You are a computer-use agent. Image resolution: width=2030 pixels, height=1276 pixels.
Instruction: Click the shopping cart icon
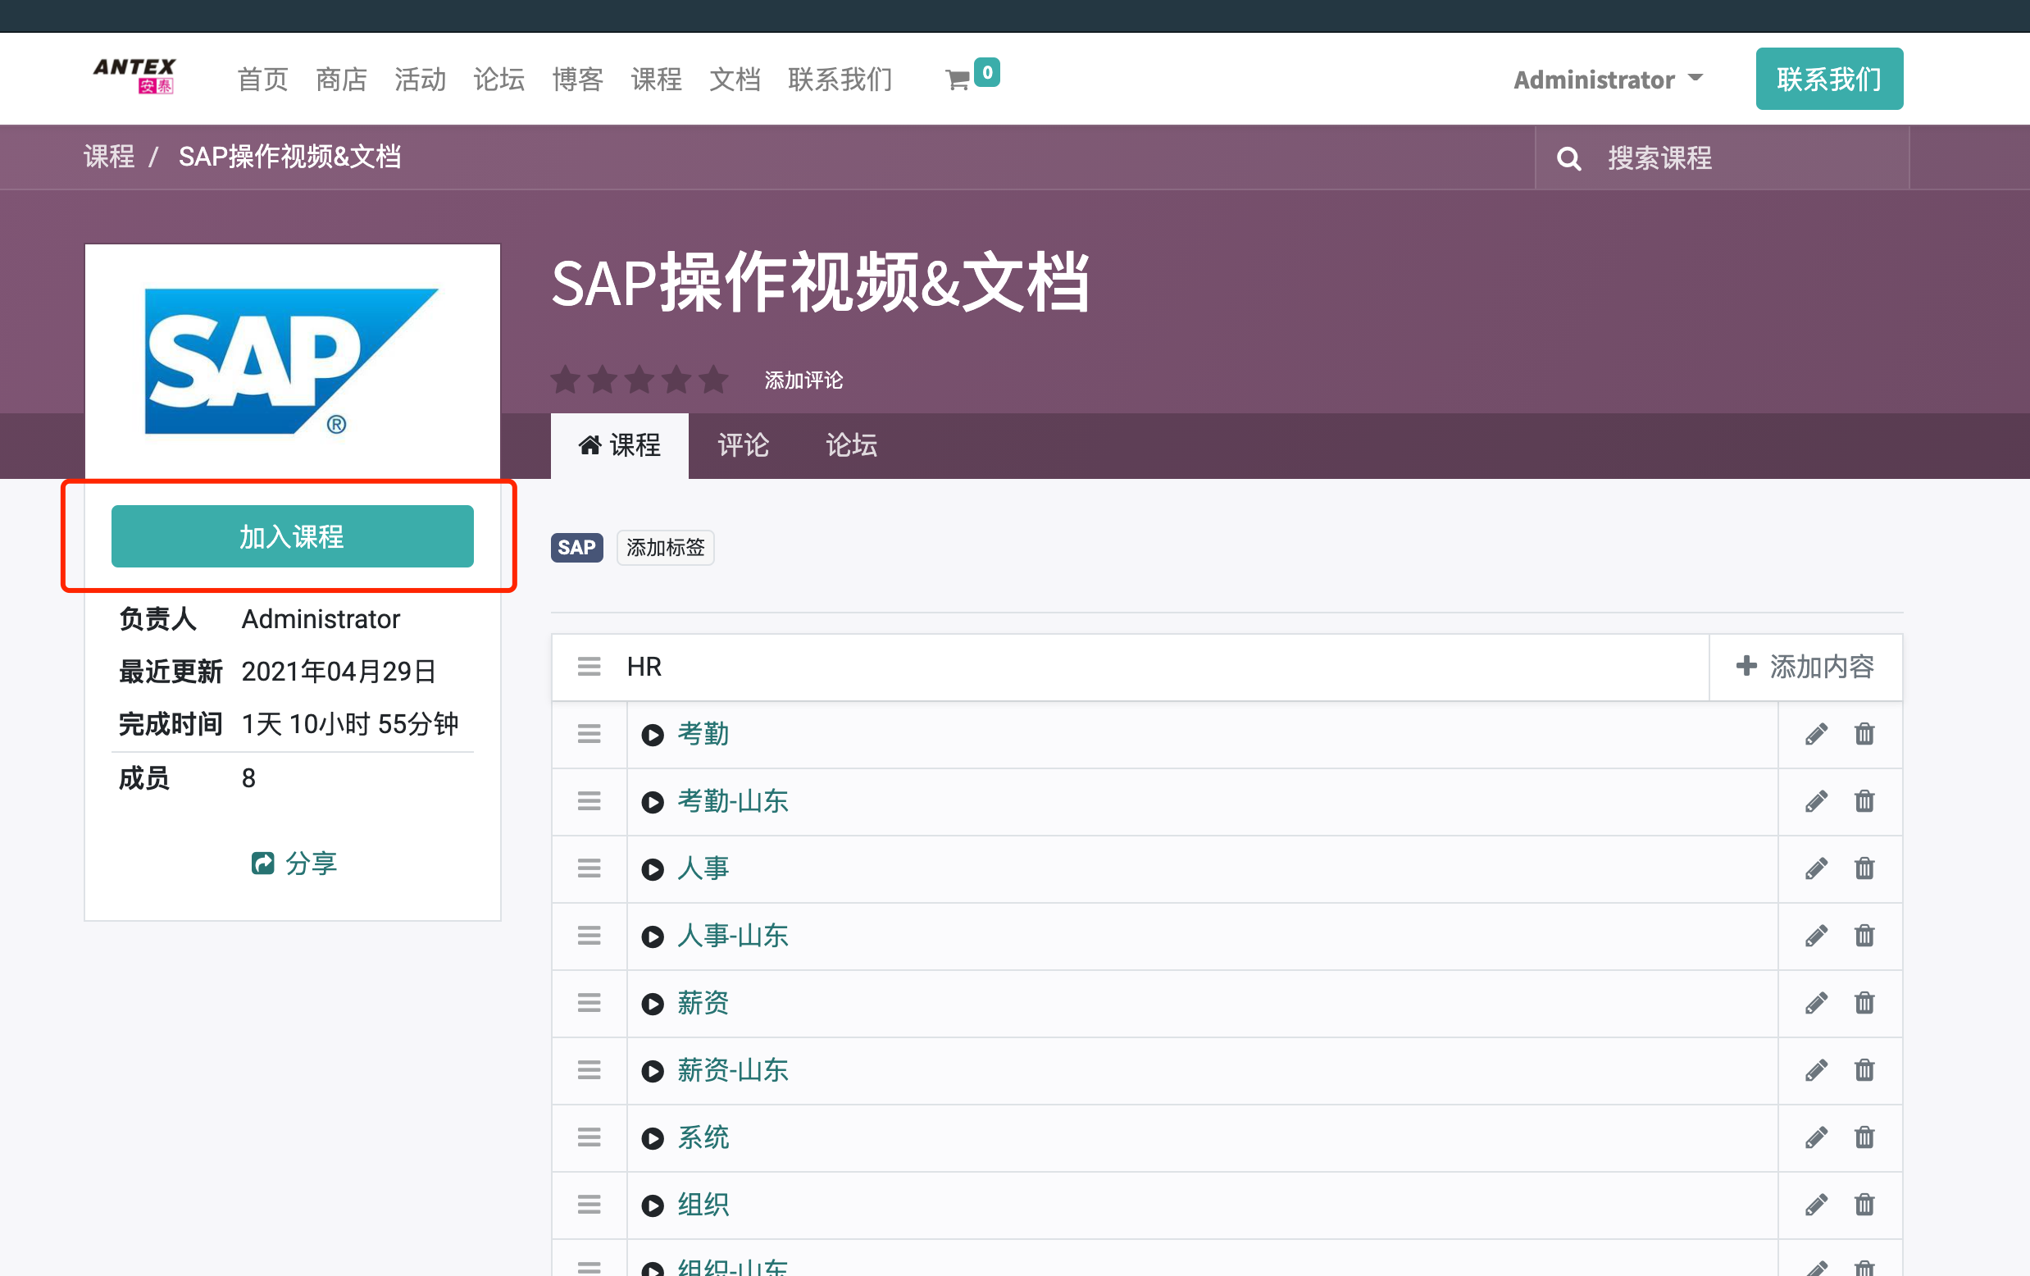(x=958, y=80)
